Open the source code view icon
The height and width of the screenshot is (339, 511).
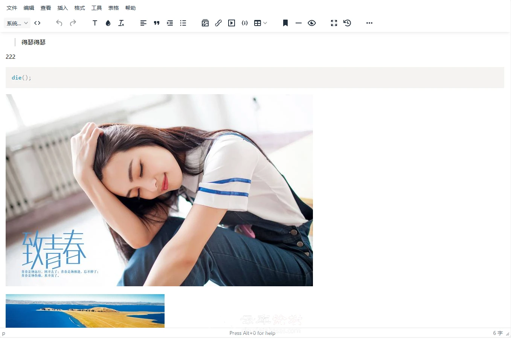[x=37, y=23]
